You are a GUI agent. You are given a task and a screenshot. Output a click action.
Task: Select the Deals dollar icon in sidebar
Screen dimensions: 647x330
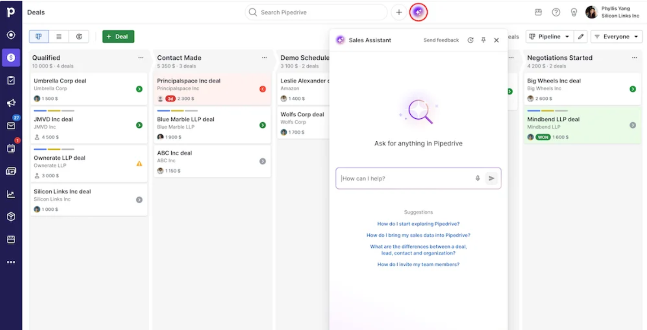coord(11,58)
